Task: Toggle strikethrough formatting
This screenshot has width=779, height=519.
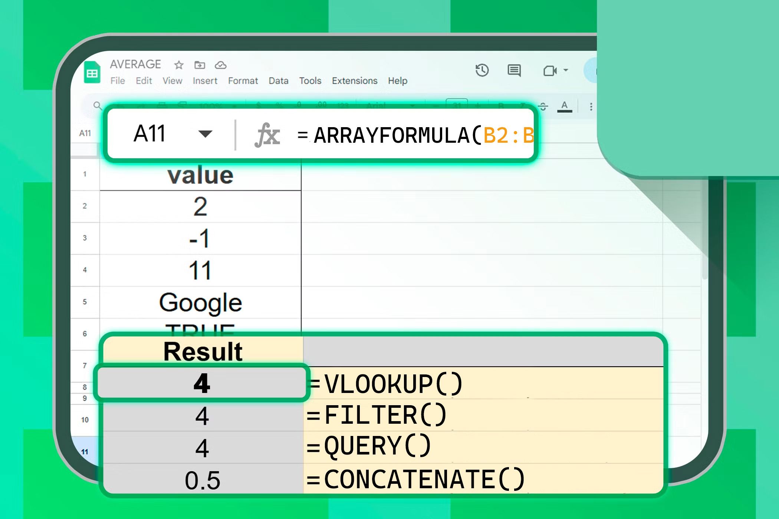Action: (543, 107)
